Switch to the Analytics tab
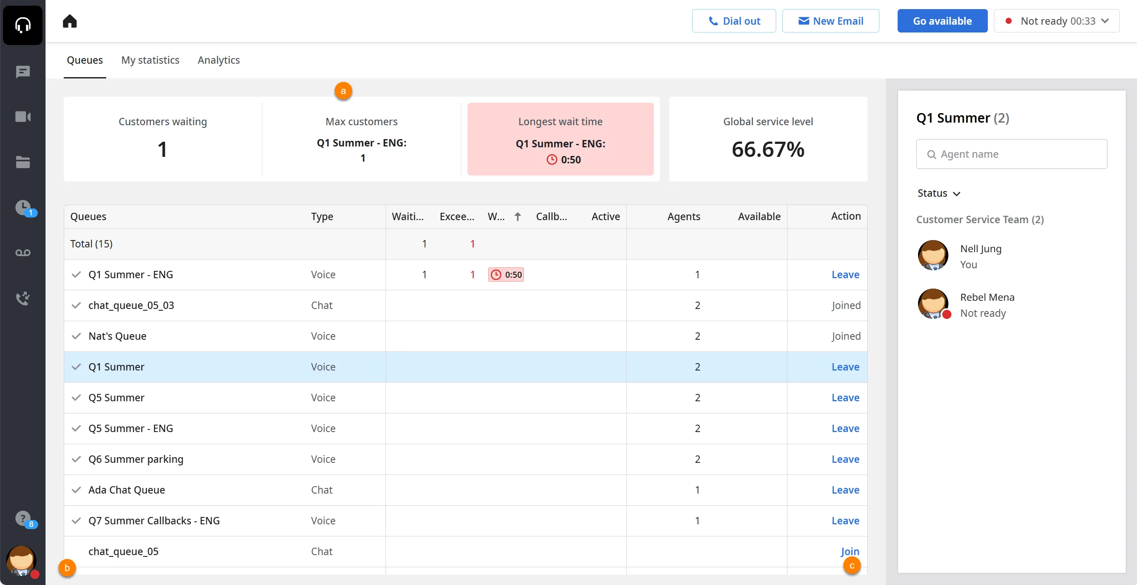This screenshot has height=585, width=1137. coord(219,60)
